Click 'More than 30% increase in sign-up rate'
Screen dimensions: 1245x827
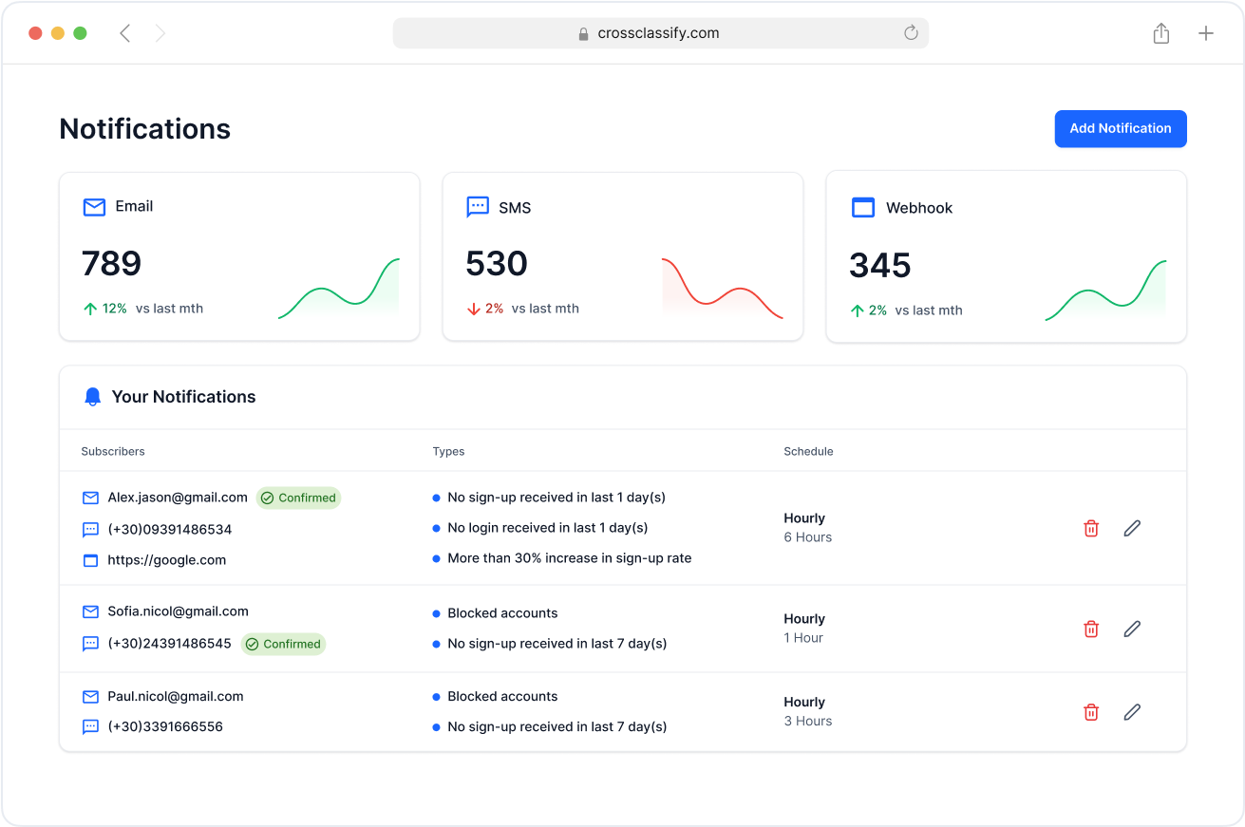click(570, 558)
